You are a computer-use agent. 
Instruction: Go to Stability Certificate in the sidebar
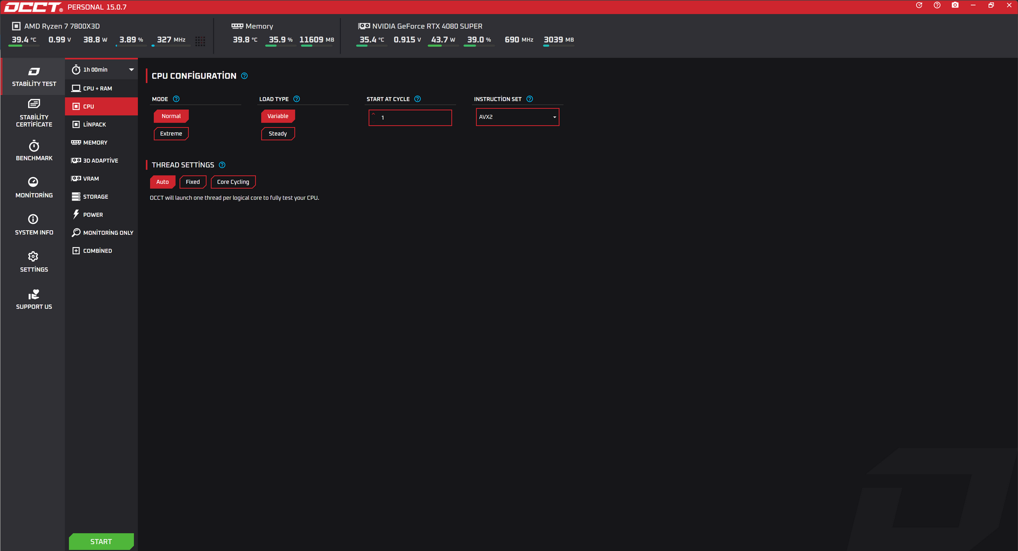(x=34, y=113)
